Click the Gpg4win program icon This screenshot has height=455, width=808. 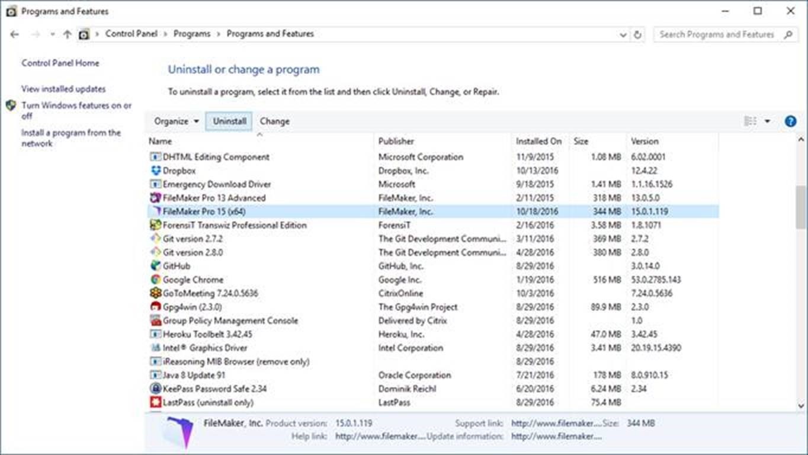(155, 307)
